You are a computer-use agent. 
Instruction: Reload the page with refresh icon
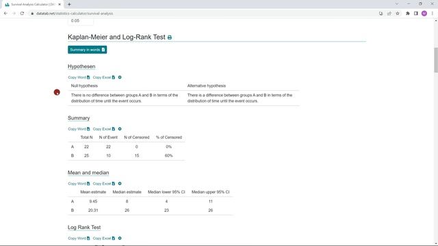pos(22,14)
